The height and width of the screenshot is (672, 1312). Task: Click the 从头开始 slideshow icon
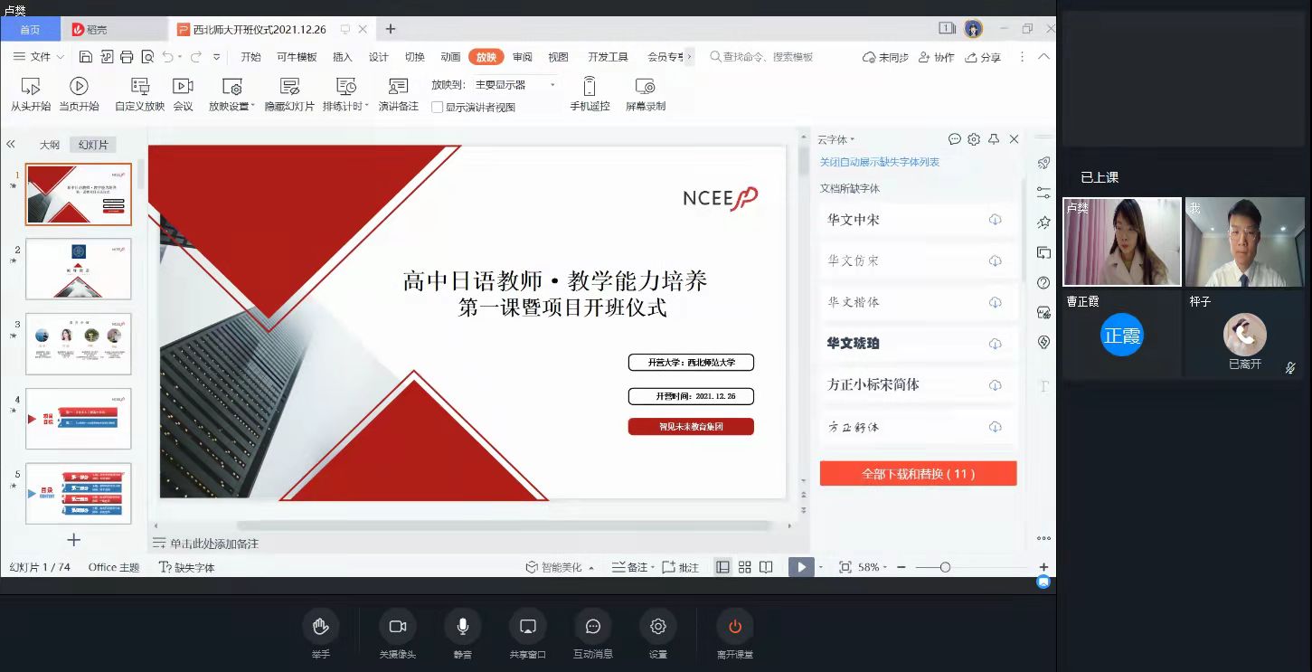[x=30, y=87]
